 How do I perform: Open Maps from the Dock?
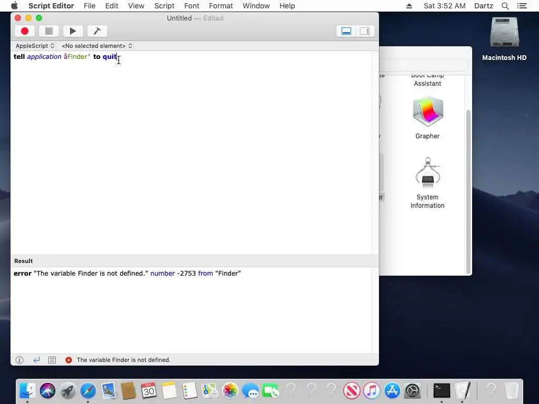pos(209,391)
